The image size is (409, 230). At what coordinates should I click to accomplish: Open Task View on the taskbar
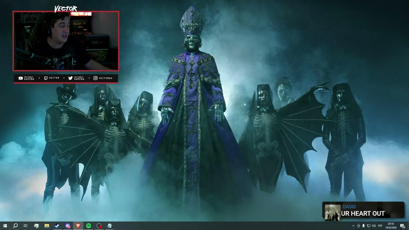tap(26, 226)
